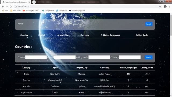Bookmark this page with the star icon

coord(160,6)
